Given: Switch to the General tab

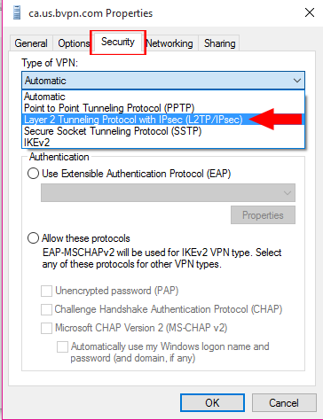Looking at the screenshot, I should (x=31, y=43).
